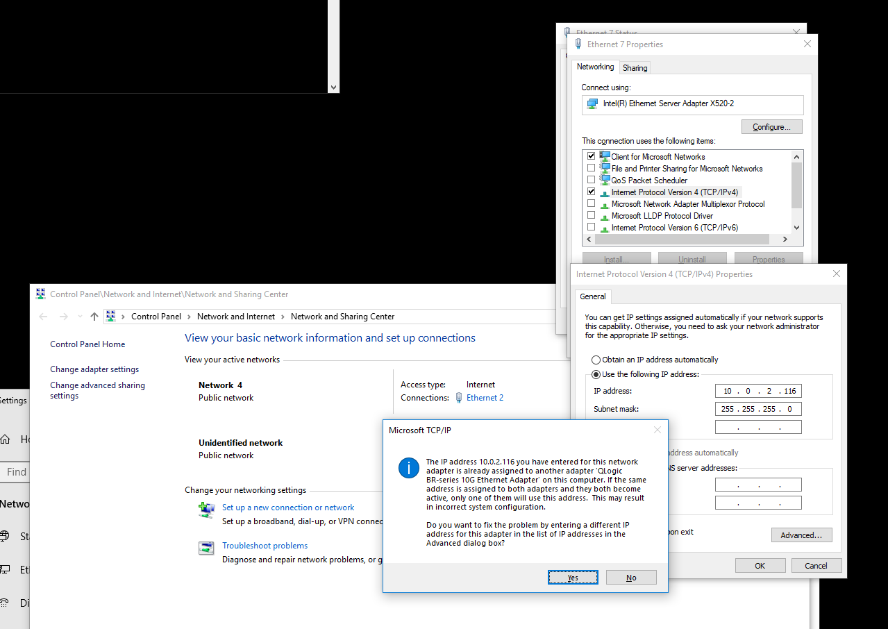Enable Microsoft Network Adapter Multiplexor Protocol checkbox
Viewport: 888px width, 629px height.
click(x=592, y=203)
